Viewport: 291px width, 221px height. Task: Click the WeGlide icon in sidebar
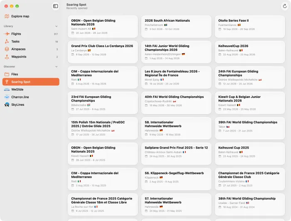[x=7, y=89]
